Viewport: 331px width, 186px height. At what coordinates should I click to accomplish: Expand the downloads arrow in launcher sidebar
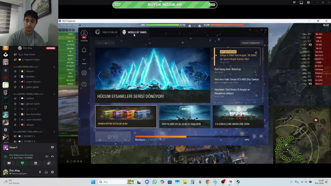point(84,59)
